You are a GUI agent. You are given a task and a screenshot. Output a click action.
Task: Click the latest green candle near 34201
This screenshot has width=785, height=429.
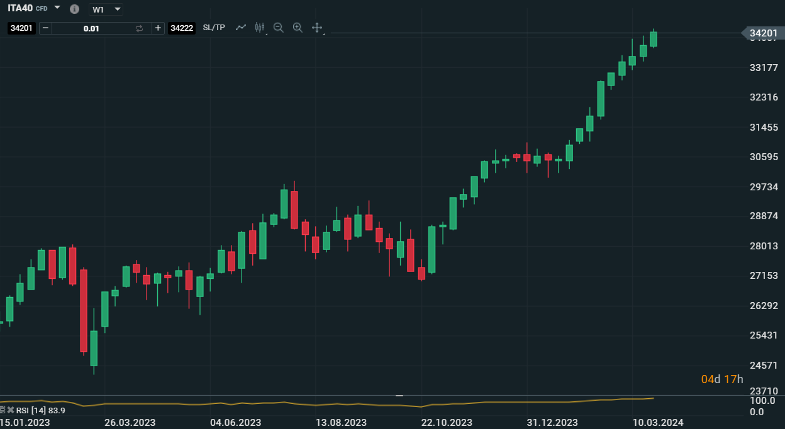654,39
